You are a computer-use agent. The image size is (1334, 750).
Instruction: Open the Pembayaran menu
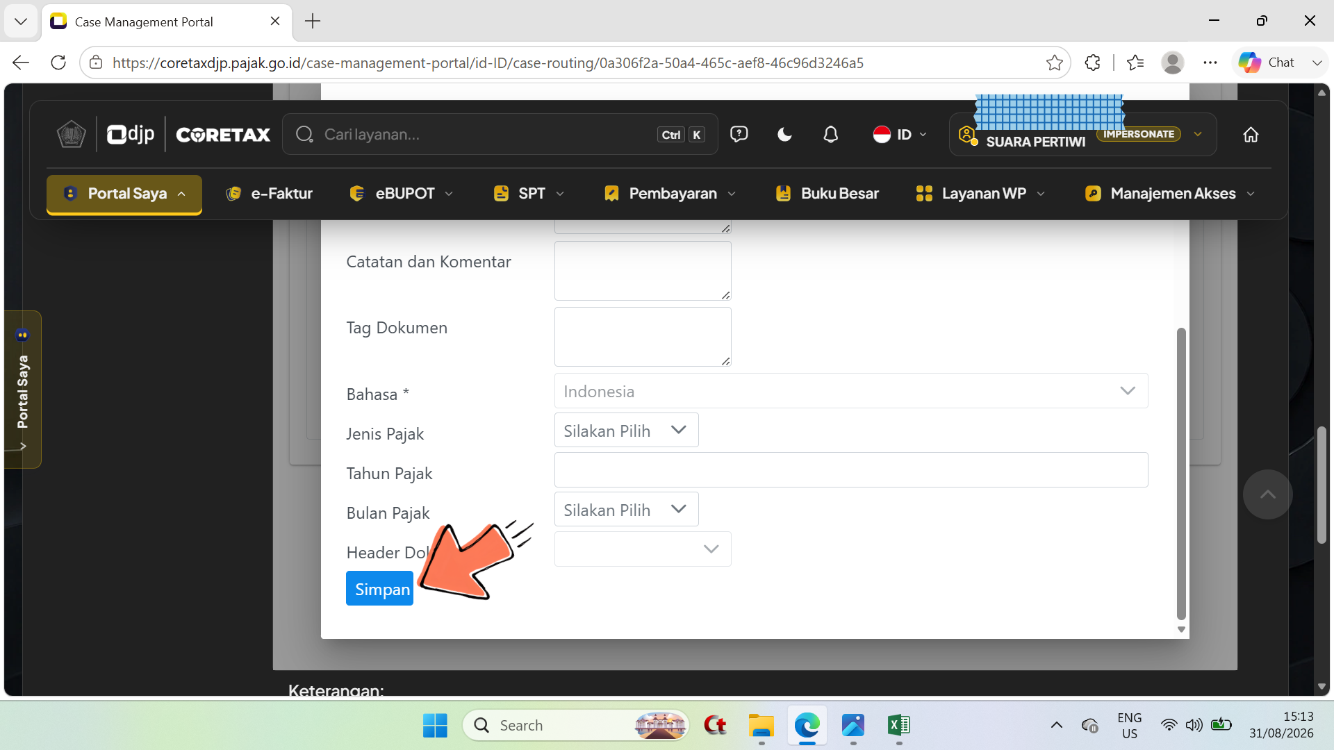pyautogui.click(x=670, y=194)
